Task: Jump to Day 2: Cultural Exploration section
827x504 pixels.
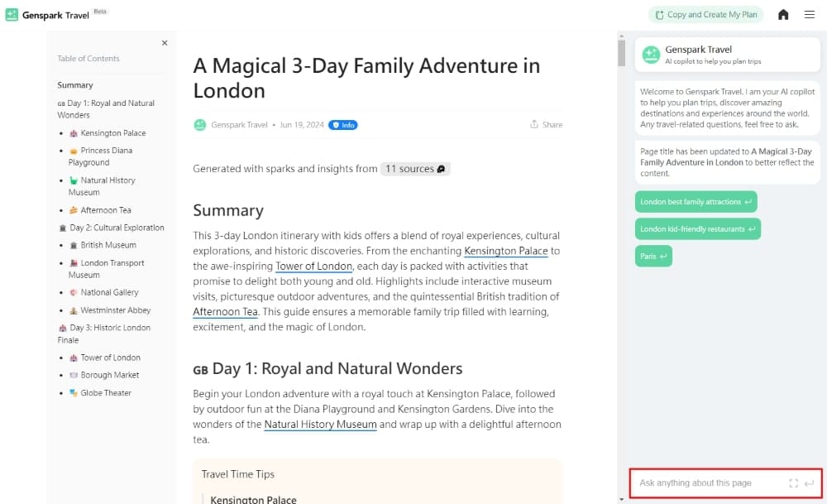Action: pos(117,228)
